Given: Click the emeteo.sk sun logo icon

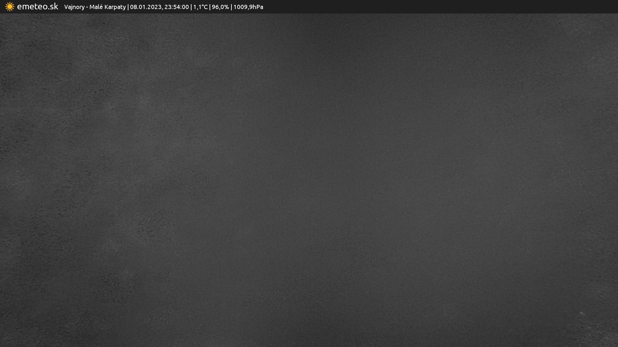Looking at the screenshot, I should coord(10,7).
